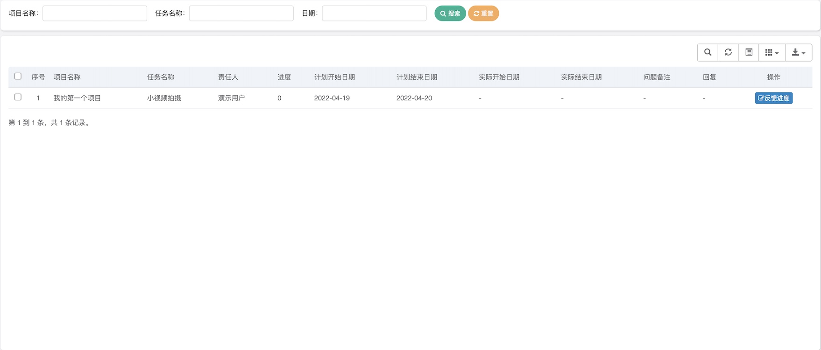Click the 回复 column header
Screen dimensions: 821x350
[x=709, y=77]
